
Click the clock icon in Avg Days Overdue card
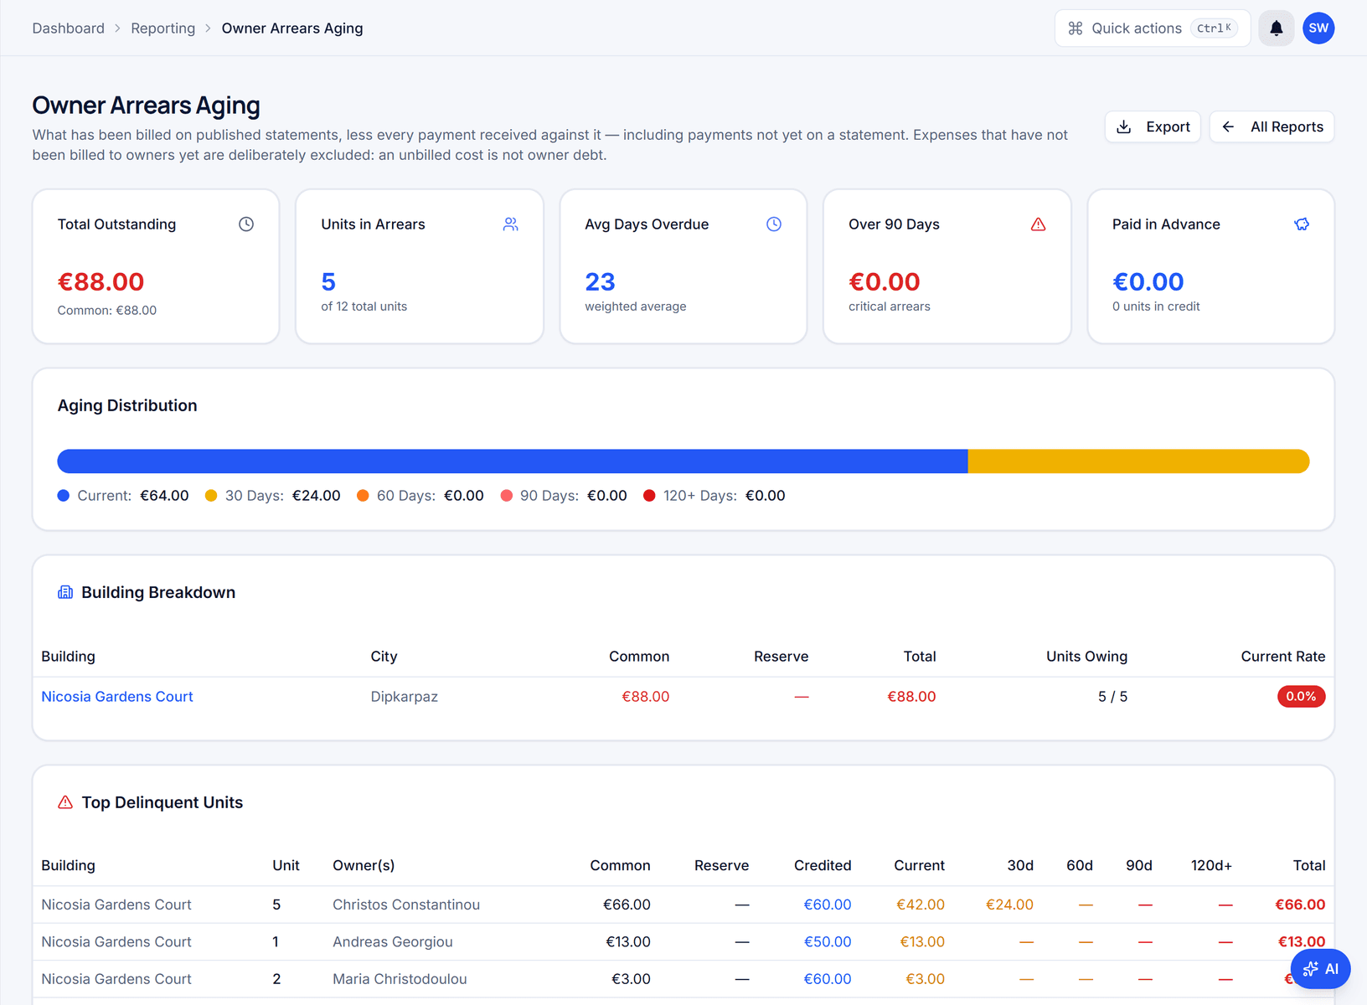pos(774,224)
